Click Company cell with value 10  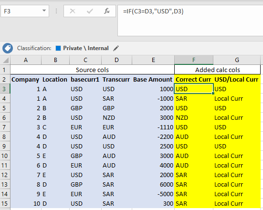pos(26,204)
